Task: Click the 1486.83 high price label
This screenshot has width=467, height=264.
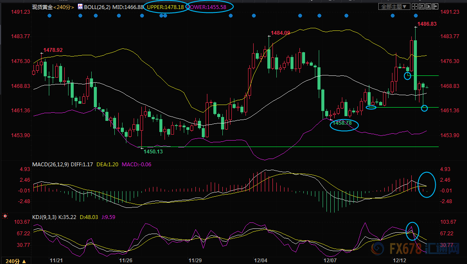Action: pyautogui.click(x=427, y=24)
